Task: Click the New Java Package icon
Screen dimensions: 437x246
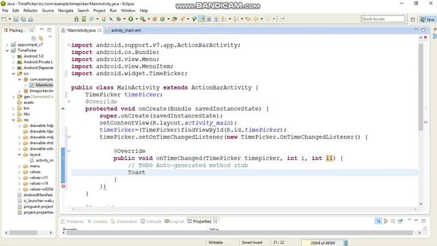Action: pos(155,19)
